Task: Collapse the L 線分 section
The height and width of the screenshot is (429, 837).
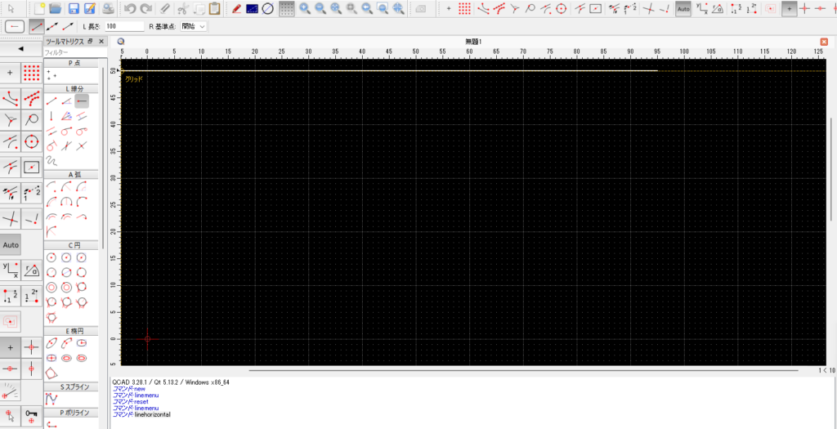Action: point(75,88)
